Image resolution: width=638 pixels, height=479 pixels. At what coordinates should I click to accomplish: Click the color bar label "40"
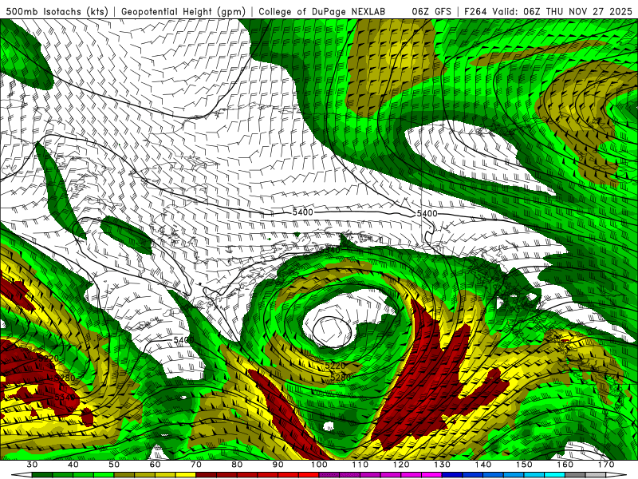pos(73,465)
